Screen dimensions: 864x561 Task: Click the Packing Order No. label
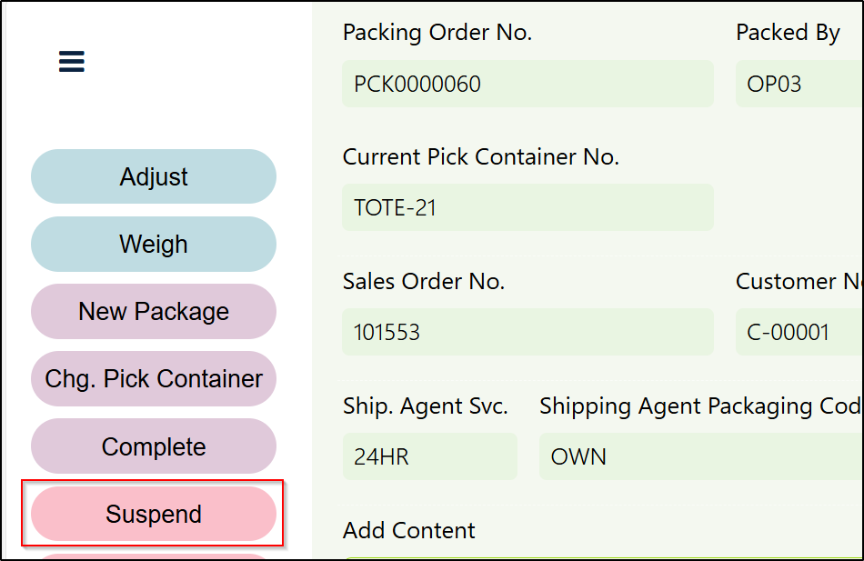pyautogui.click(x=437, y=33)
